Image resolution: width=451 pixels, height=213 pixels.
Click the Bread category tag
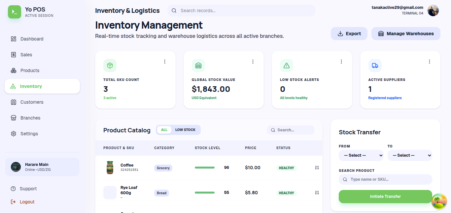click(161, 193)
